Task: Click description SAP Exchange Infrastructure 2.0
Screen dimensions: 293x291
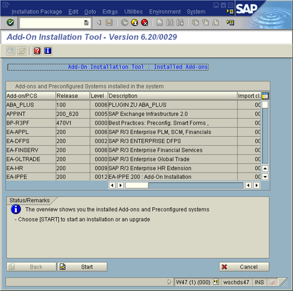Action: pyautogui.click(x=173, y=114)
